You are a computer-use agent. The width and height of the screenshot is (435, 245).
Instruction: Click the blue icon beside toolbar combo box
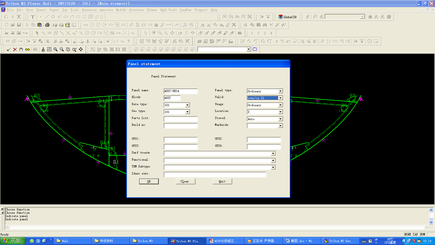pos(255,49)
